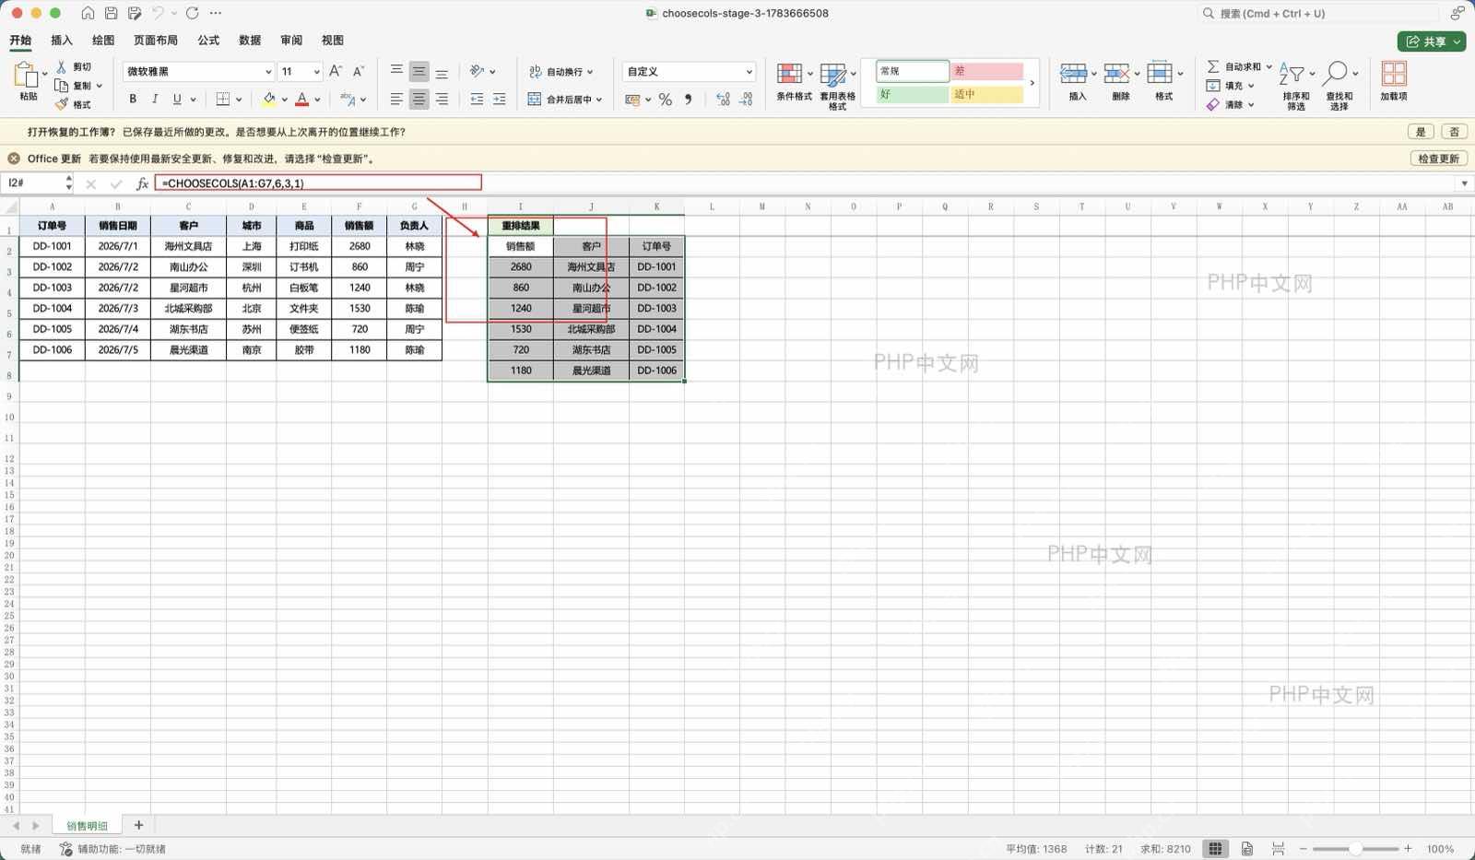Open the 插入 ribbon tab

62,41
